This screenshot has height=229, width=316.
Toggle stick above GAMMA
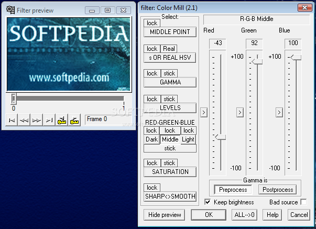coord(169,73)
